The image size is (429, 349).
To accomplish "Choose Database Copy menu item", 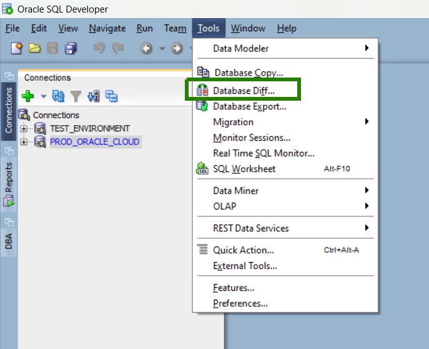I will pyautogui.click(x=285, y=73).
